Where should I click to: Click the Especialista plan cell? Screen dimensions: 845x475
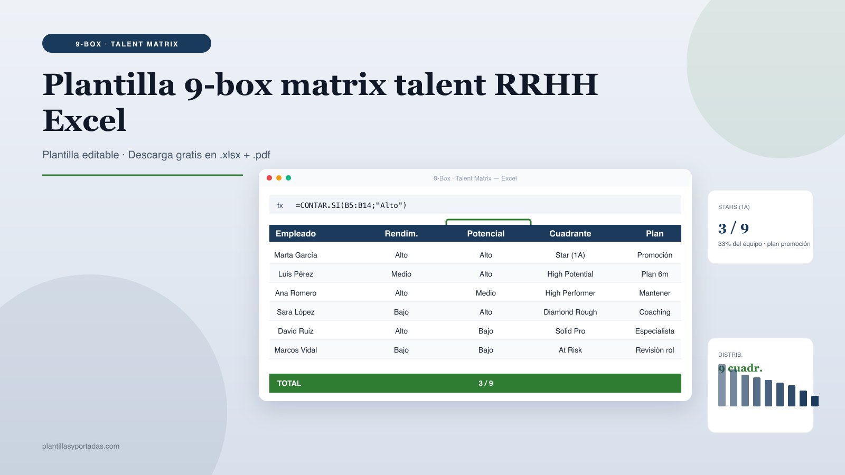tap(655, 331)
